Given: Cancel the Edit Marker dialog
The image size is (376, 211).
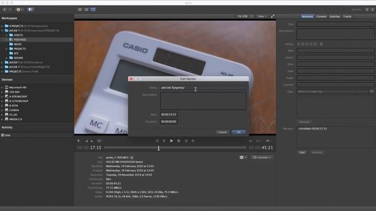Looking at the screenshot, I should coord(222,132).
